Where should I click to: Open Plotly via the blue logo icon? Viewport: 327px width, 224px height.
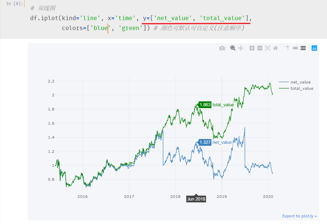coord(314,48)
